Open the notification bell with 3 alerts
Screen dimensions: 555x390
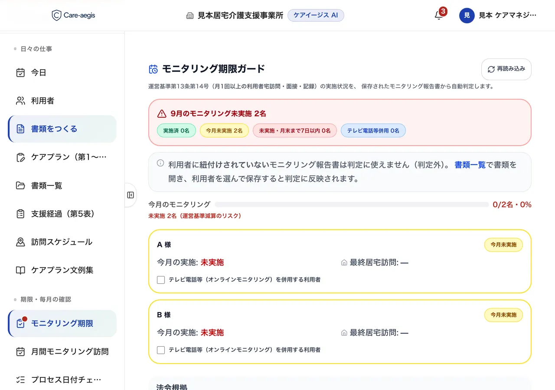439,15
